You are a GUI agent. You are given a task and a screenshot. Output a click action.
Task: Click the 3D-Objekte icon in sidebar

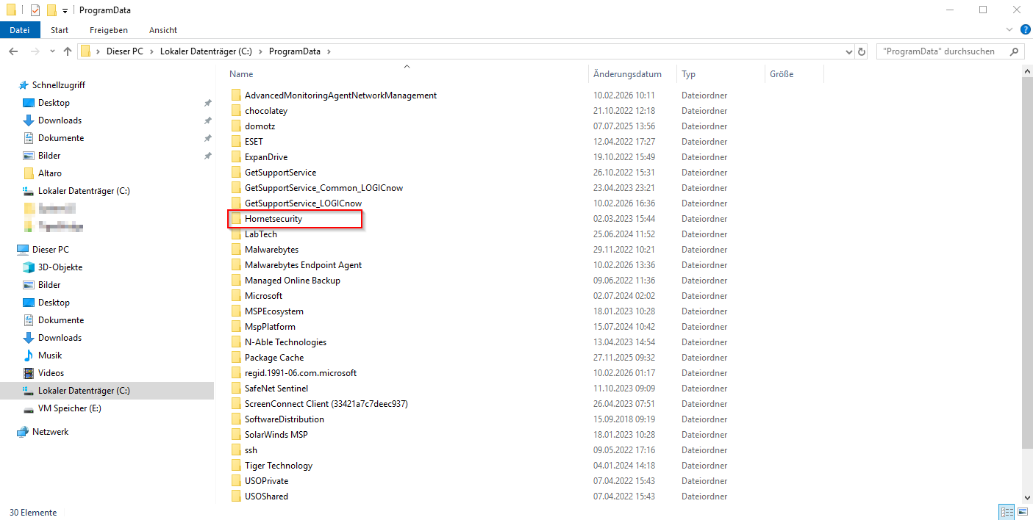point(29,267)
